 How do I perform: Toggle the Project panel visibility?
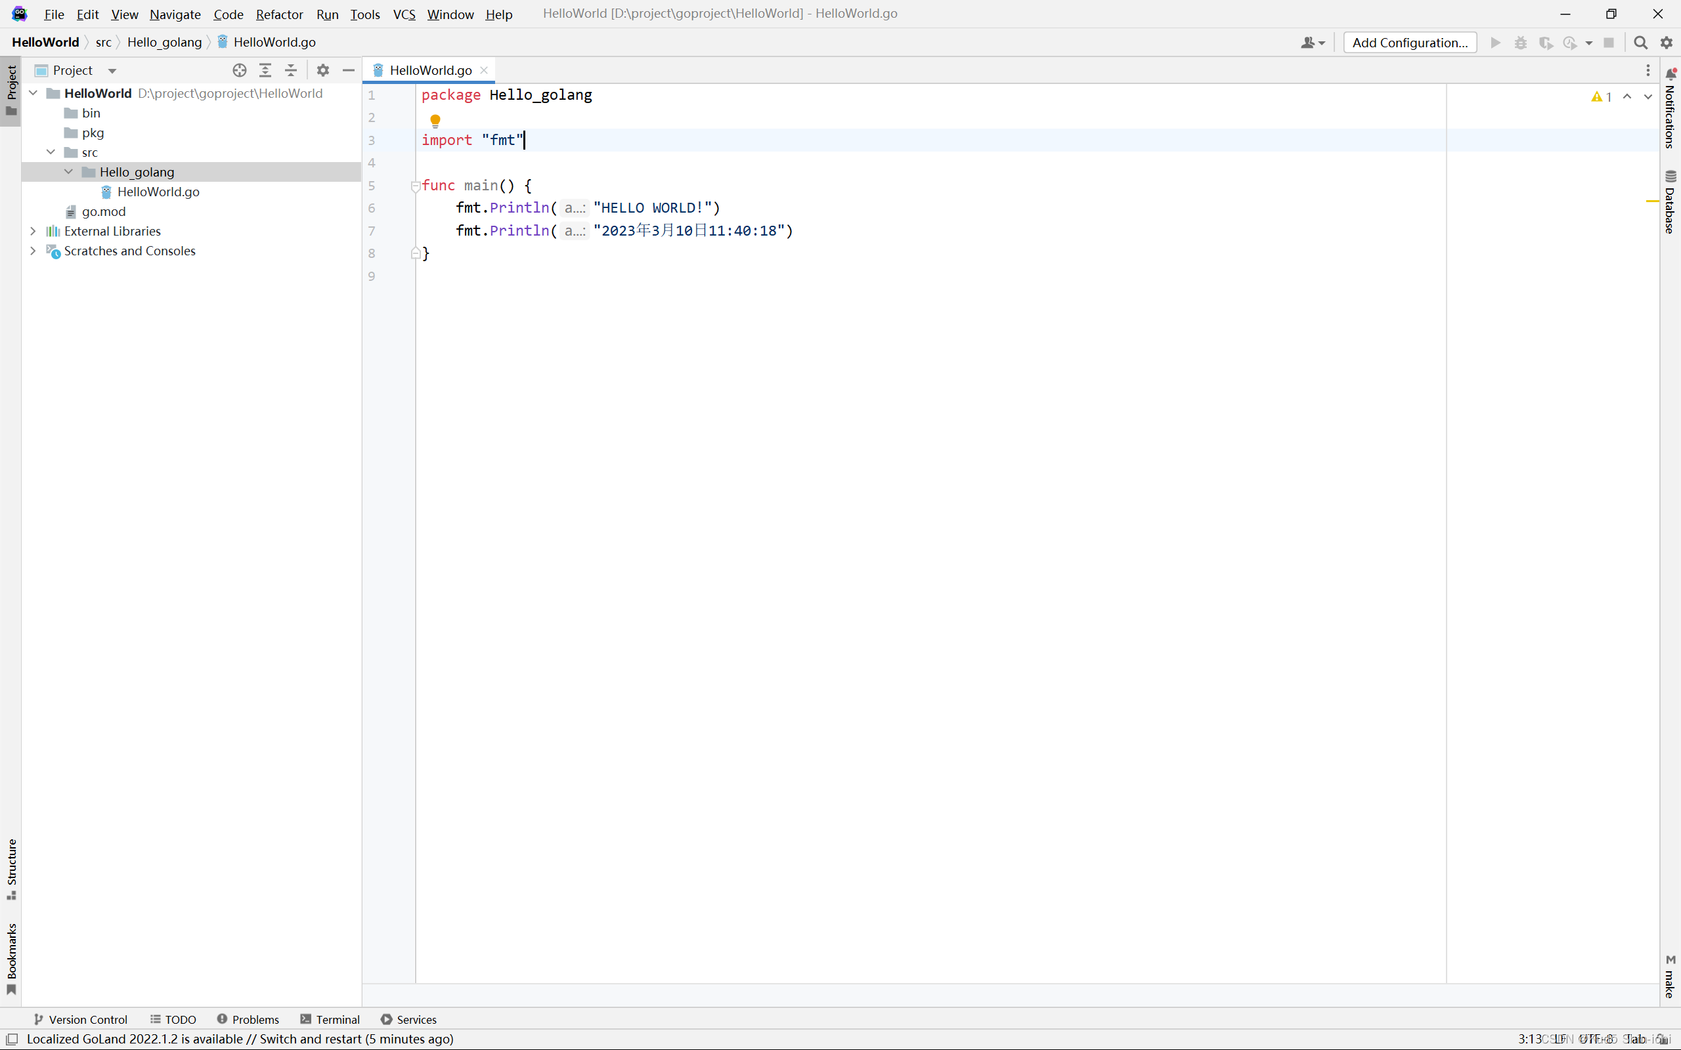tap(10, 91)
